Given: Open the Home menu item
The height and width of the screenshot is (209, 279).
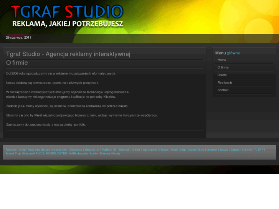Looking at the screenshot, I should coord(222,60).
